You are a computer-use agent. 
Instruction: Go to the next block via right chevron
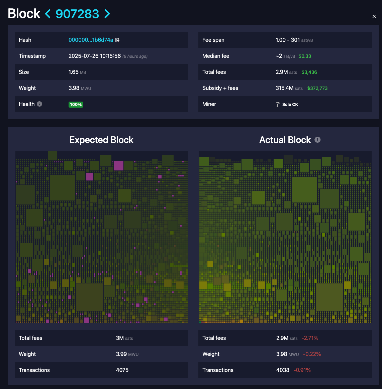pos(107,14)
